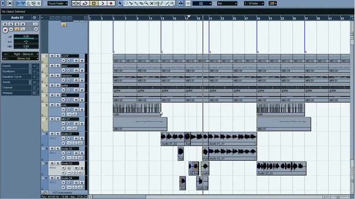Show the Inspector panel toggle

pos(18,3)
